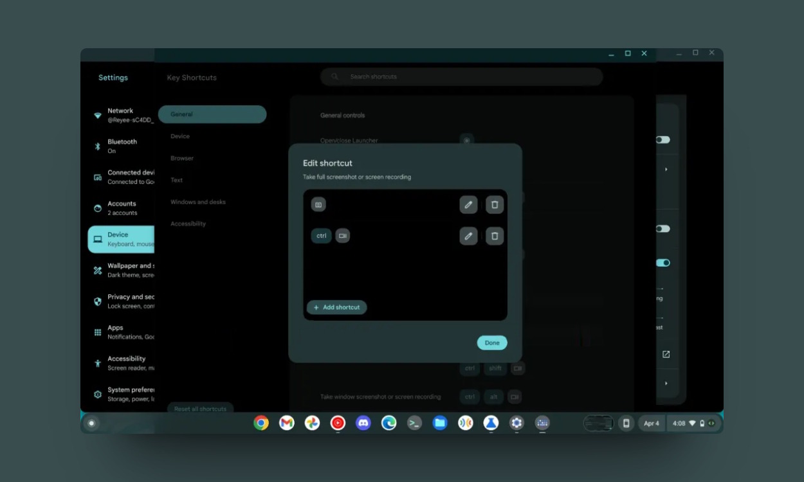
Task: Open the external link icon in quick settings
Action: pyautogui.click(x=666, y=353)
